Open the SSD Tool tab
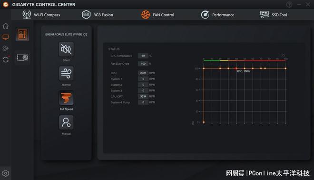 point(274,15)
